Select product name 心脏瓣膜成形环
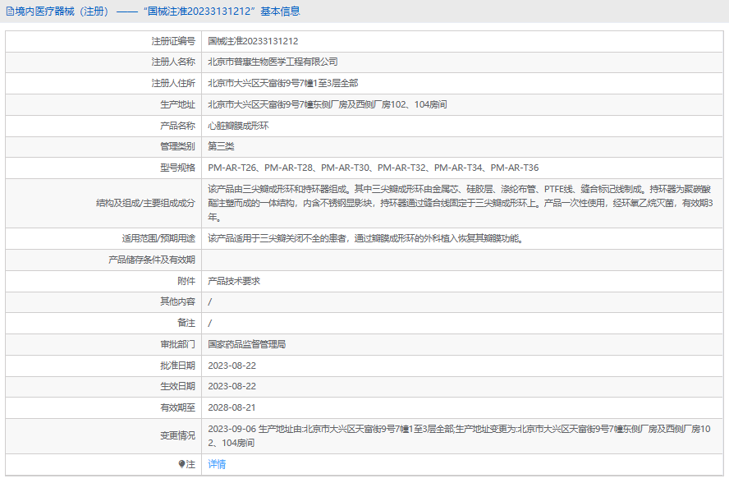729x483 pixels. click(238, 126)
